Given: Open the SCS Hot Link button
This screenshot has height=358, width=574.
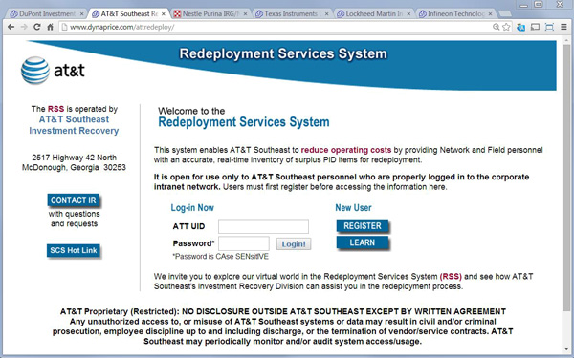Looking at the screenshot, I should pos(74,250).
